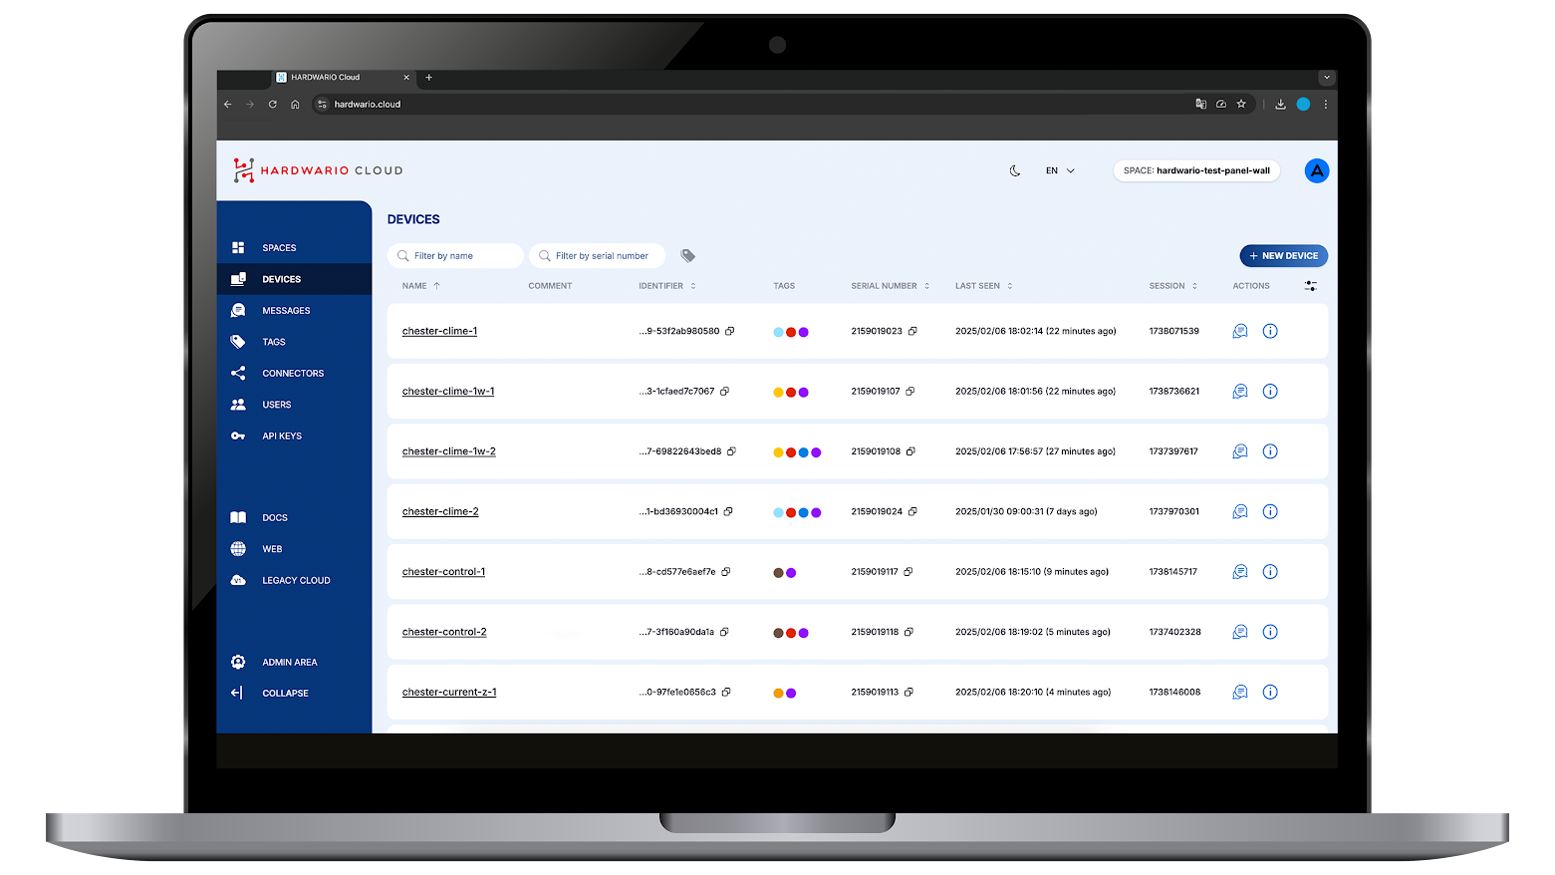Copy serial number 2159019118
Image resolution: width=1555 pixels, height=875 pixels.
point(908,632)
